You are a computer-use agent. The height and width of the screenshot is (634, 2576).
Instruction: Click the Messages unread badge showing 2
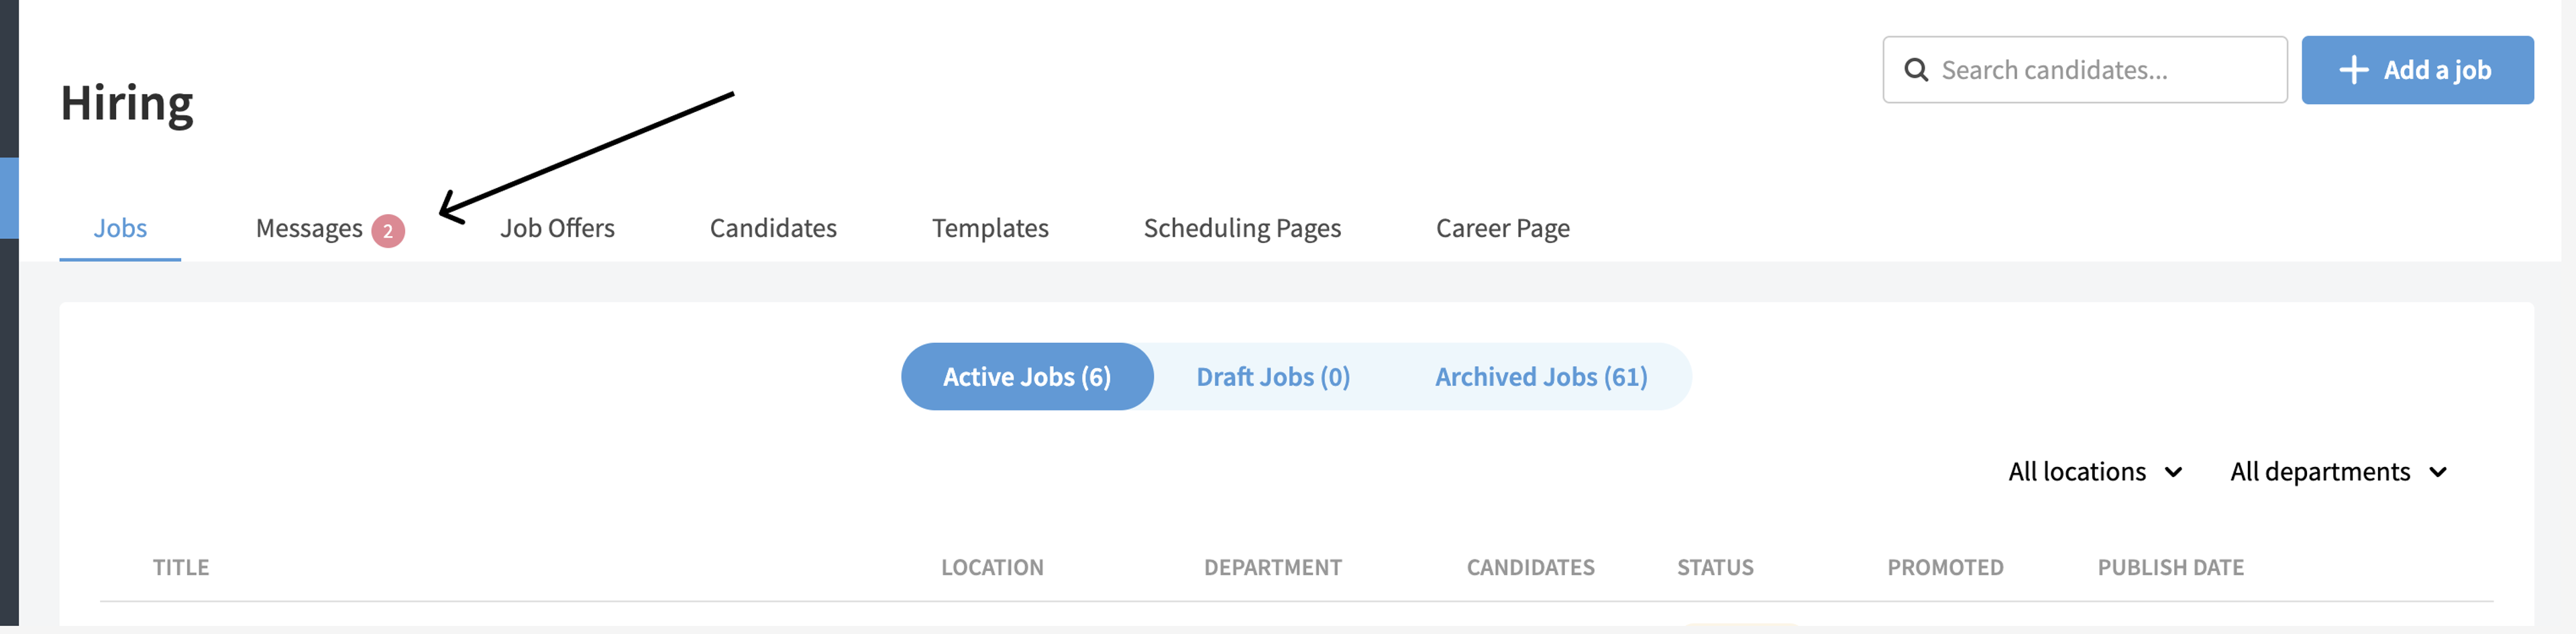(388, 231)
